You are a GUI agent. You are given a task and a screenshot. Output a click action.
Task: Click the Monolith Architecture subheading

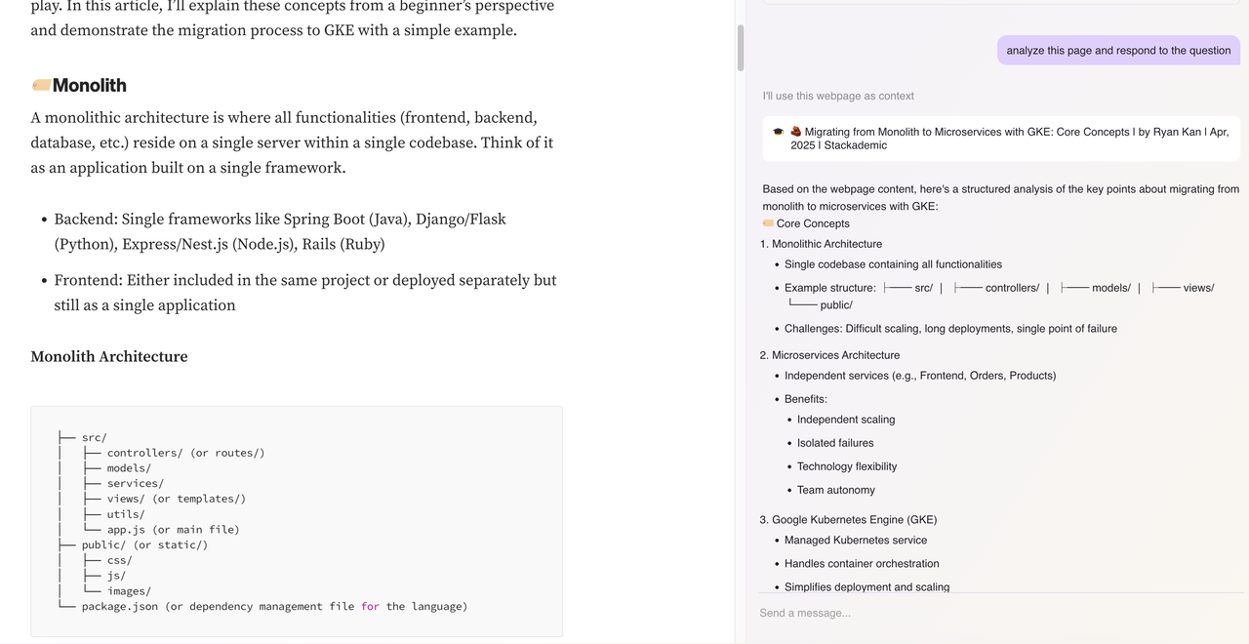point(109,356)
